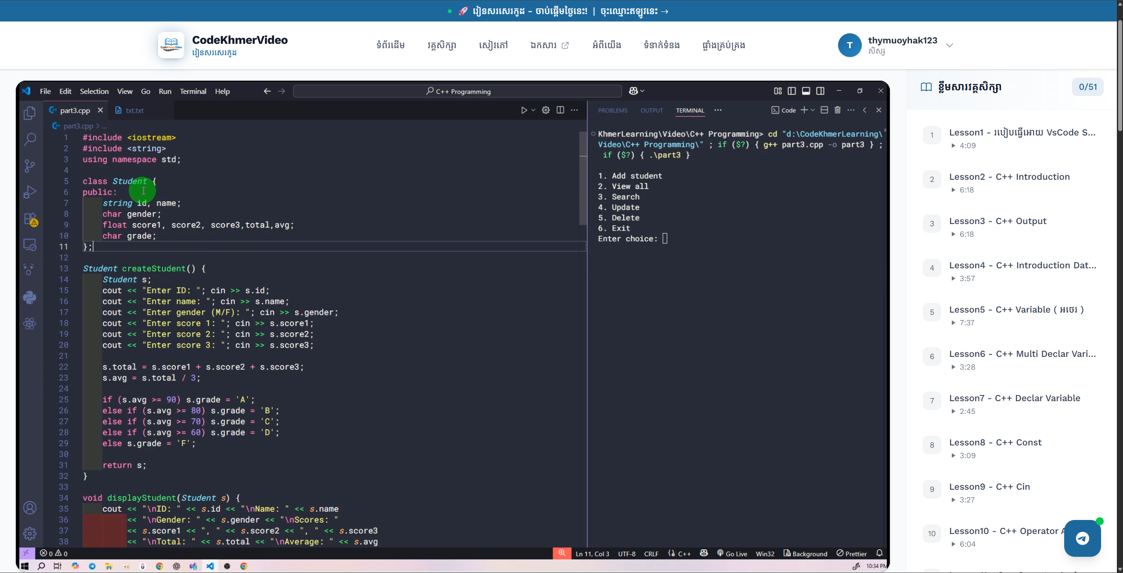The width and height of the screenshot is (1123, 573).
Task: Switch to the PROBLEMS panel tab
Action: point(612,110)
